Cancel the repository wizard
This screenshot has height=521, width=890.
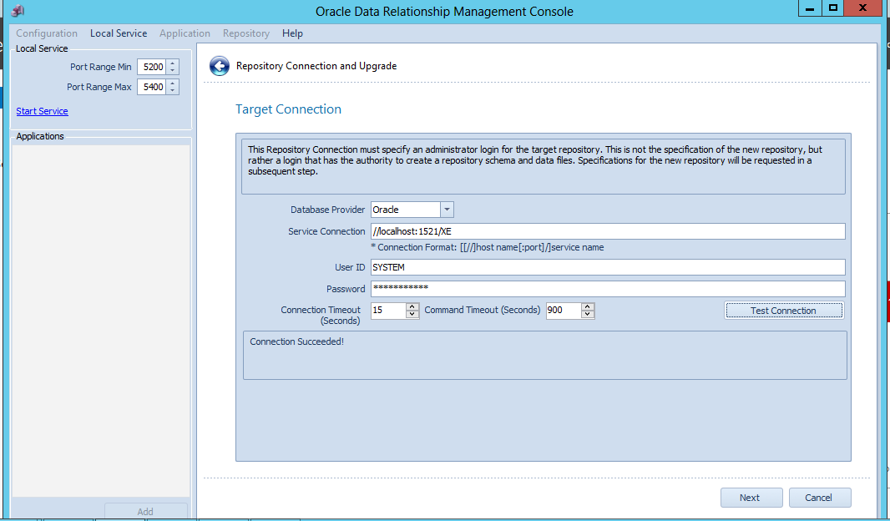click(x=820, y=498)
